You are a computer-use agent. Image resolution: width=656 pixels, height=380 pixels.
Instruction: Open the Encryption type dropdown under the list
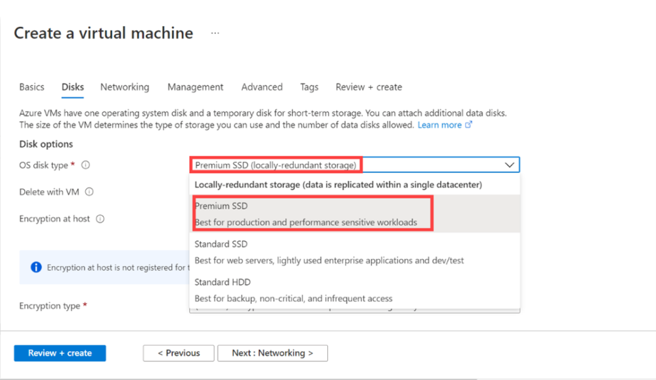(x=355, y=311)
